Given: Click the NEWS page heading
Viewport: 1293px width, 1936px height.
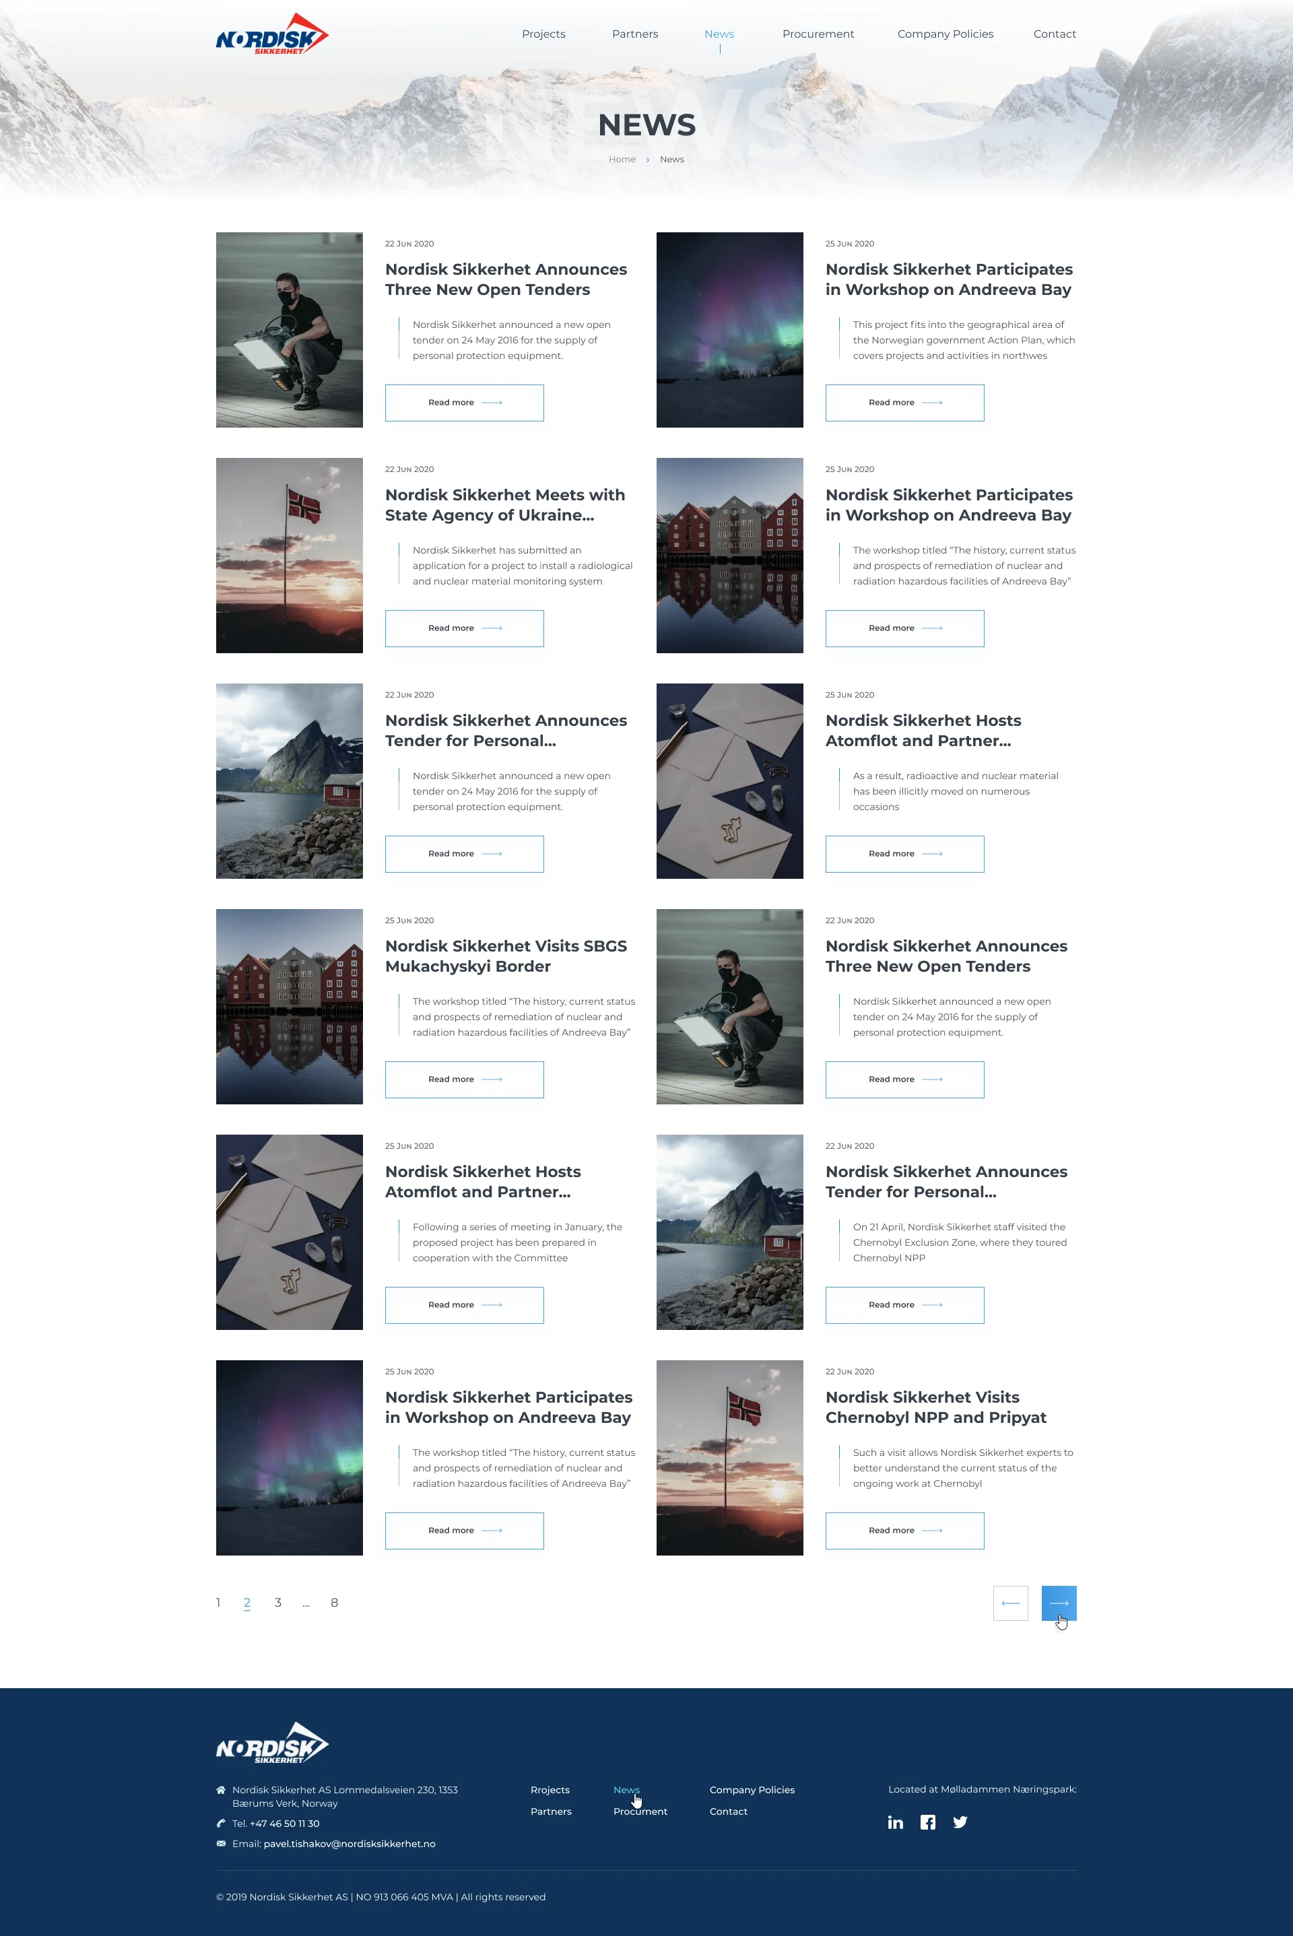Looking at the screenshot, I should coord(646,125).
